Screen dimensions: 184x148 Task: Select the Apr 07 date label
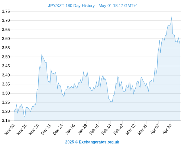[x=155, y=129]
